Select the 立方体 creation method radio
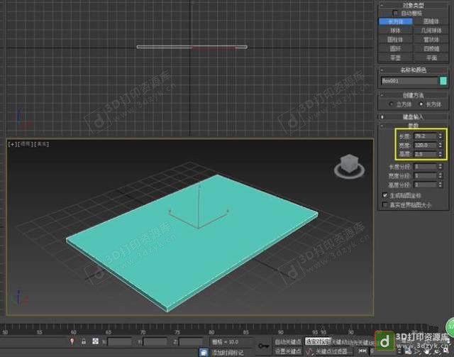The width and height of the screenshot is (454, 357). (x=389, y=104)
